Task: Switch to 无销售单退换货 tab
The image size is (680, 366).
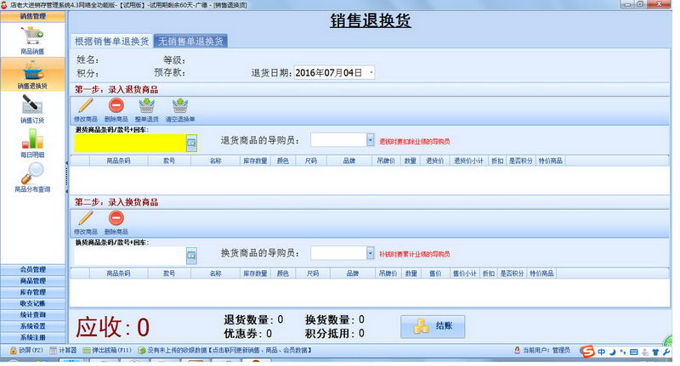Action: [x=190, y=41]
